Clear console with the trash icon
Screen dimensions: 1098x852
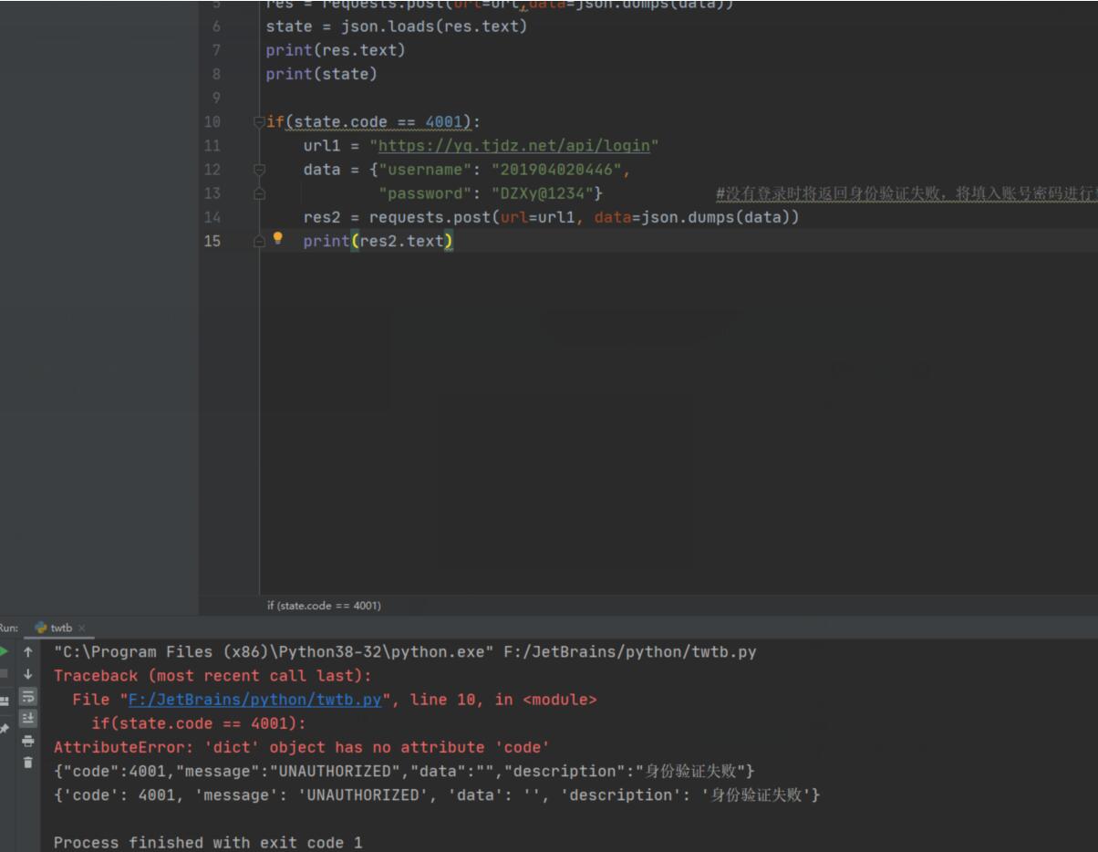point(28,762)
